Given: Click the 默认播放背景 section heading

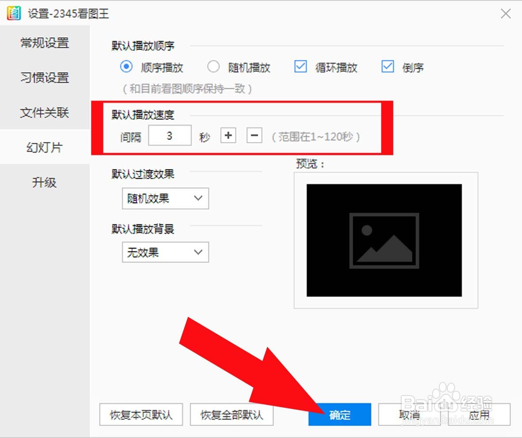Looking at the screenshot, I should (143, 229).
